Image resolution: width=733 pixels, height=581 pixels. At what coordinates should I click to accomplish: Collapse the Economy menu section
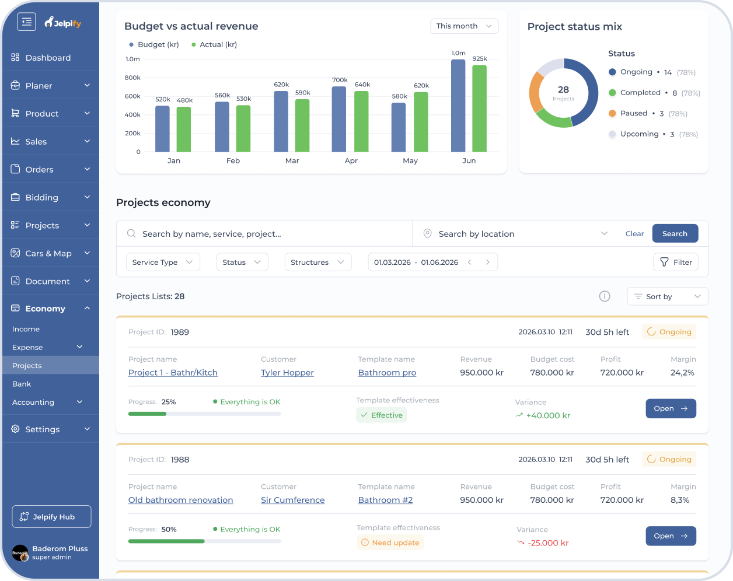87,308
